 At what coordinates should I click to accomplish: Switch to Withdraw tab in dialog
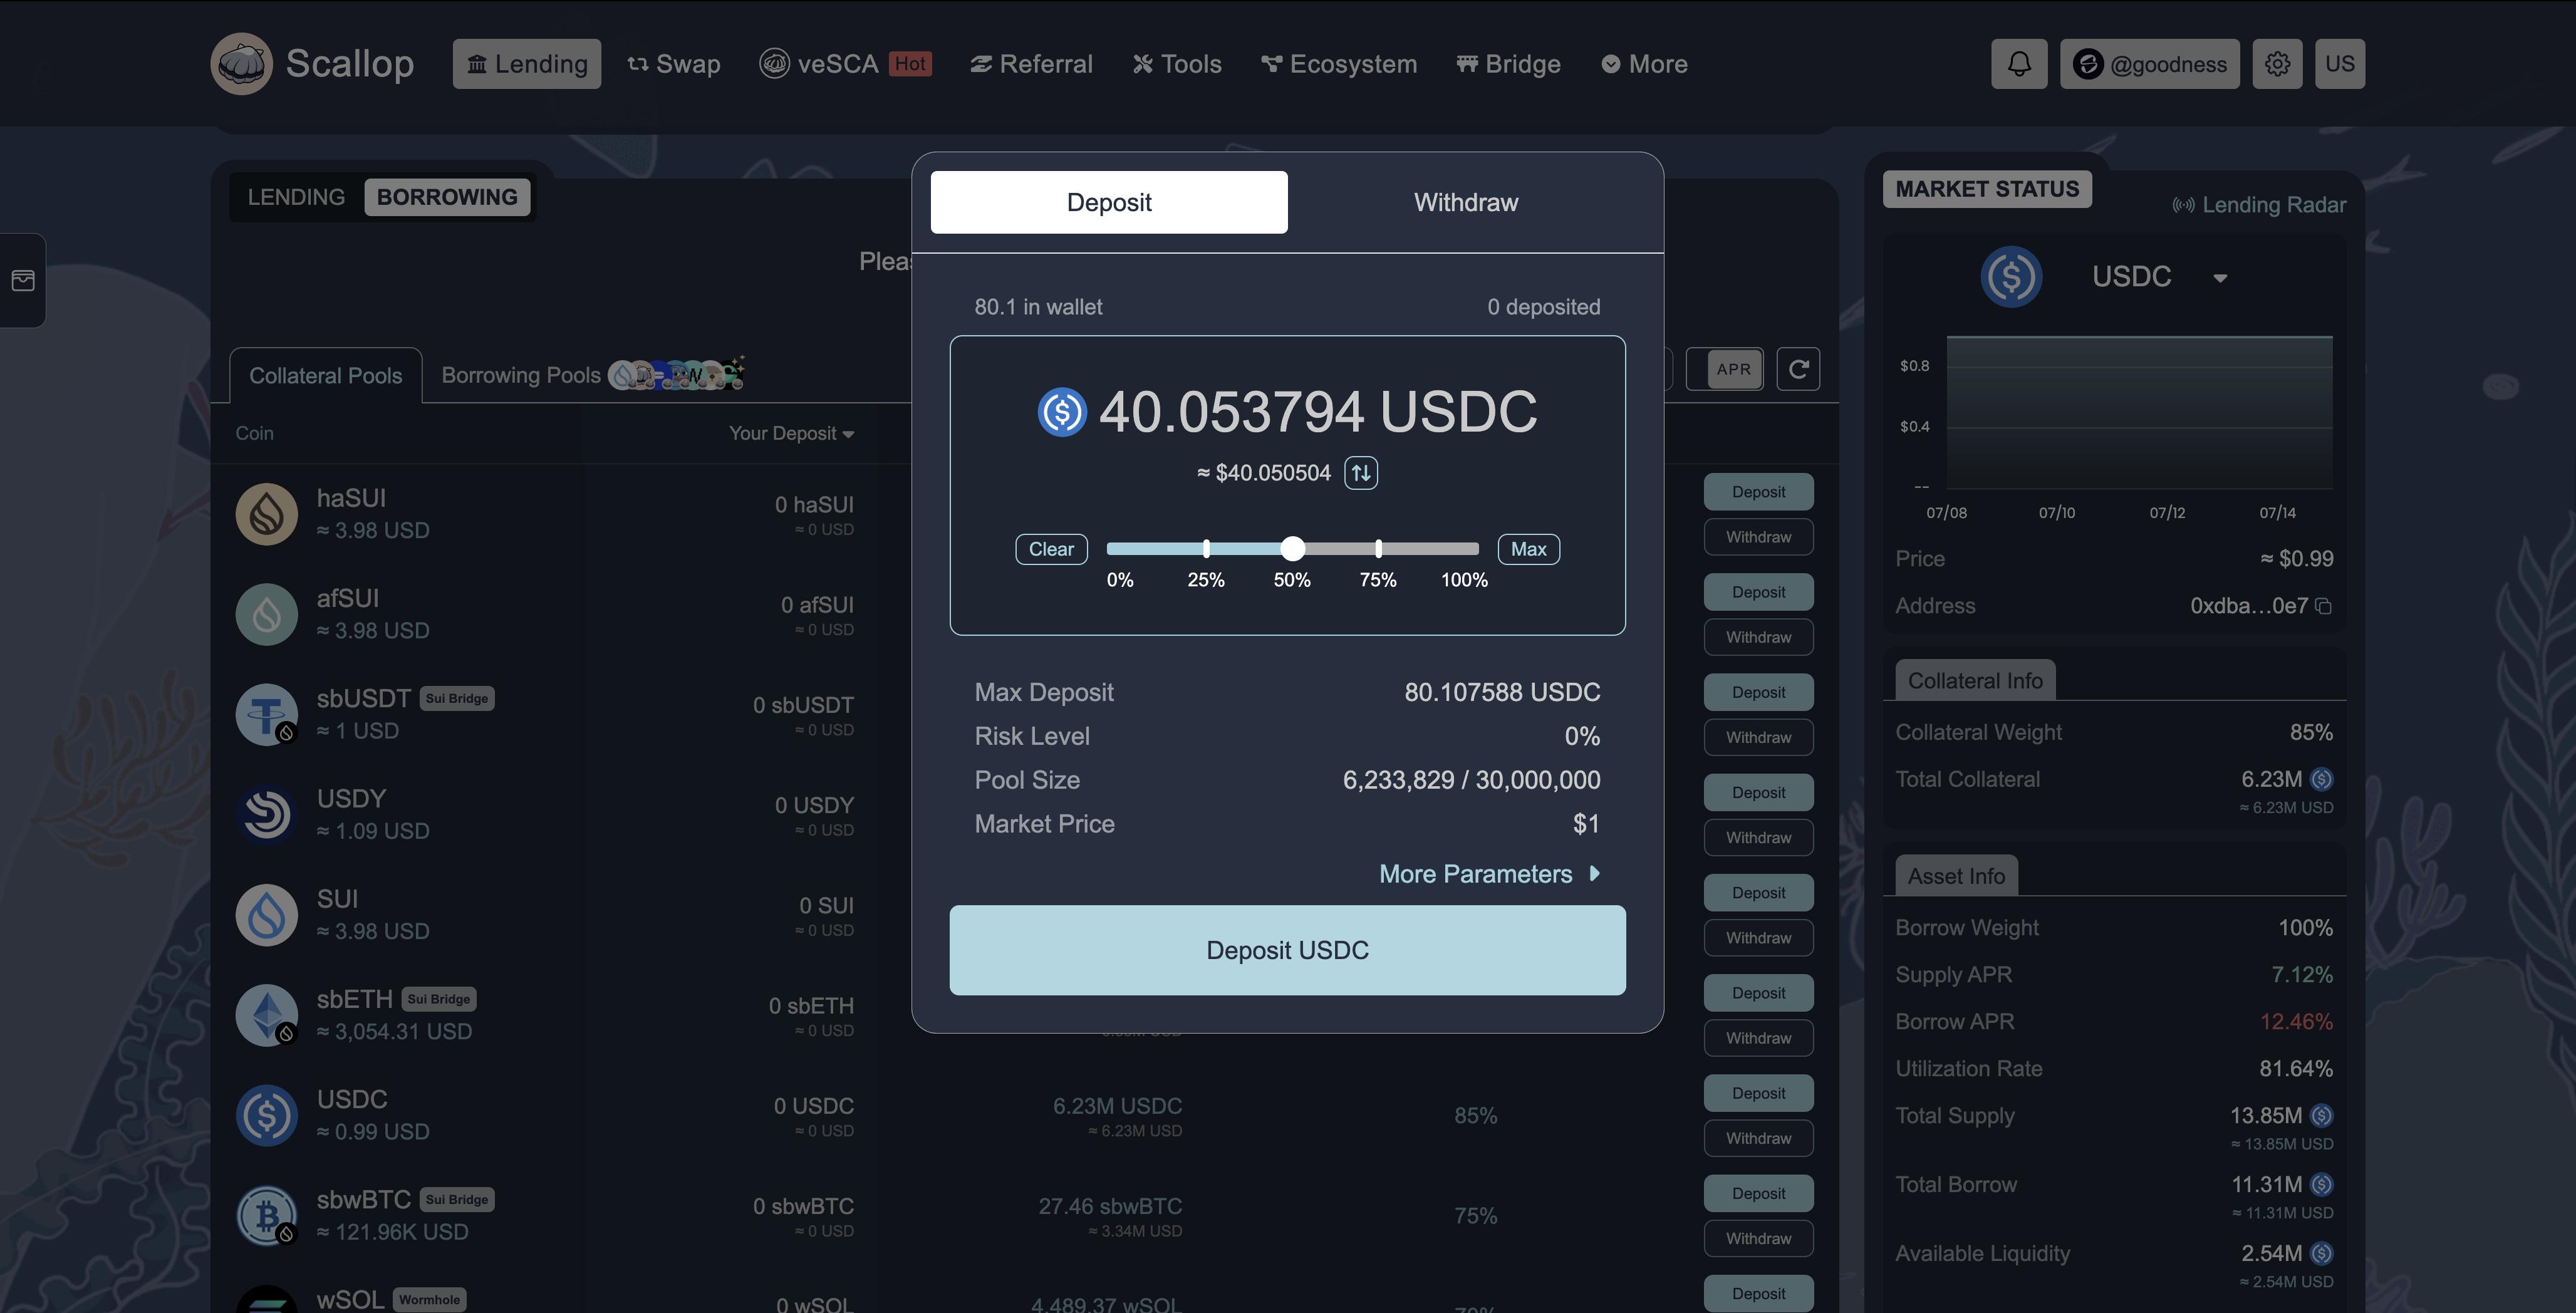[x=1466, y=202]
